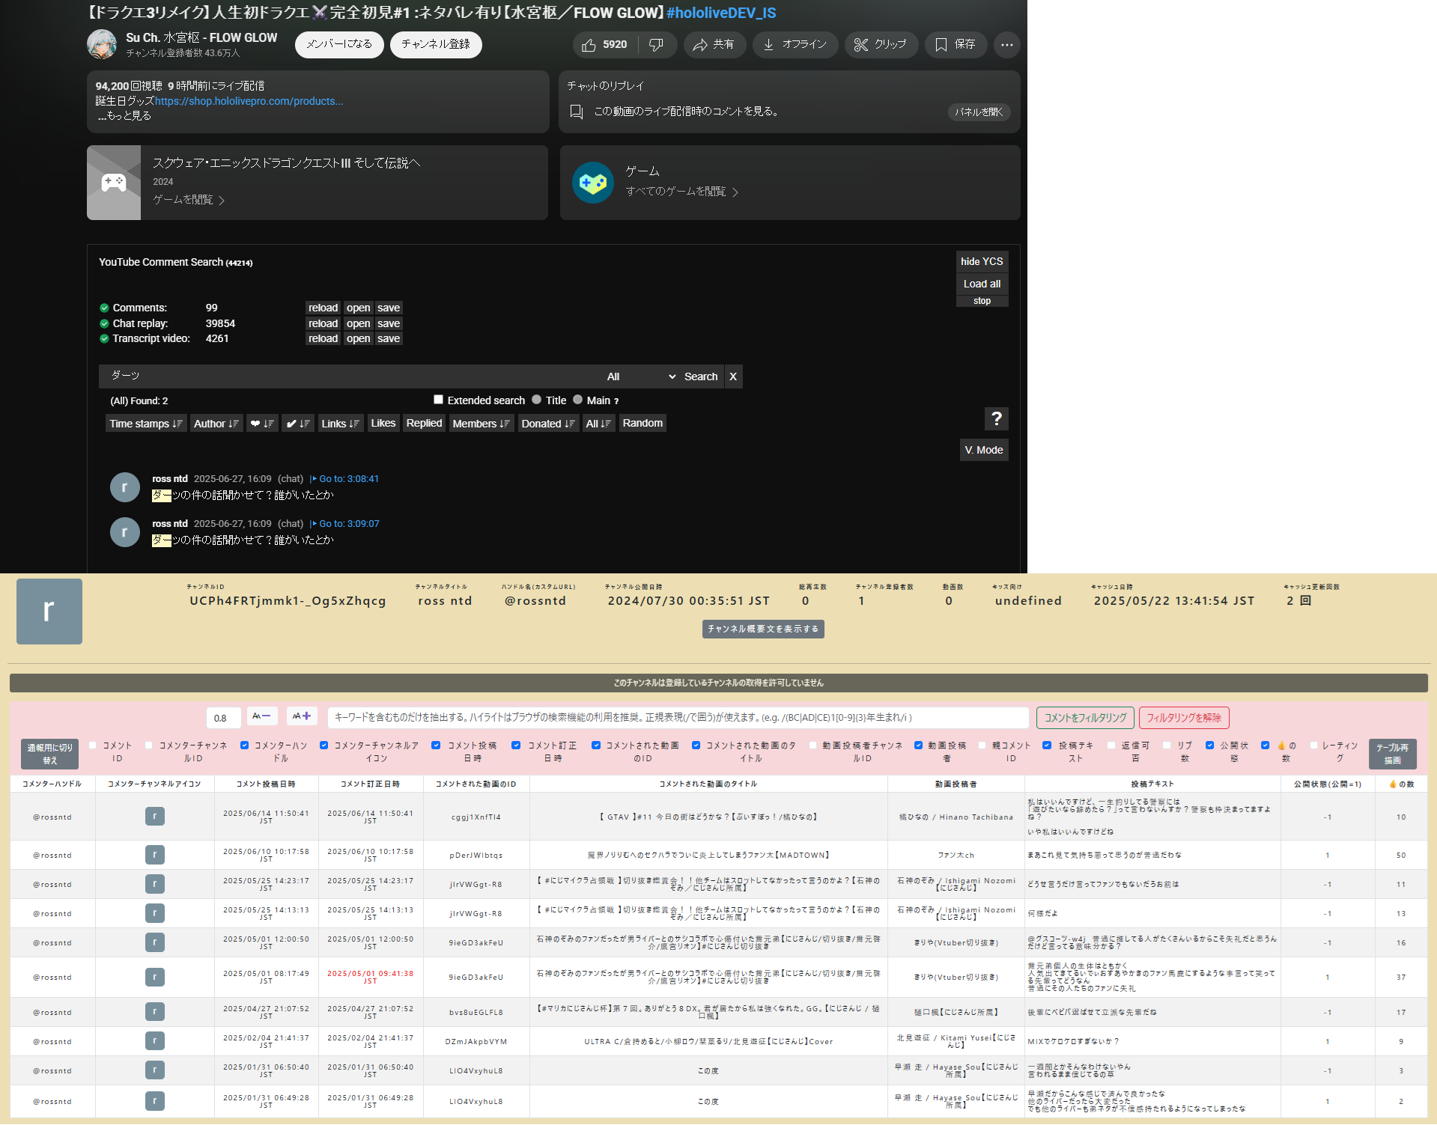Screen dimensions: 1437x1125
Task: Click the large 'r' channel profile image
Action: [49, 612]
